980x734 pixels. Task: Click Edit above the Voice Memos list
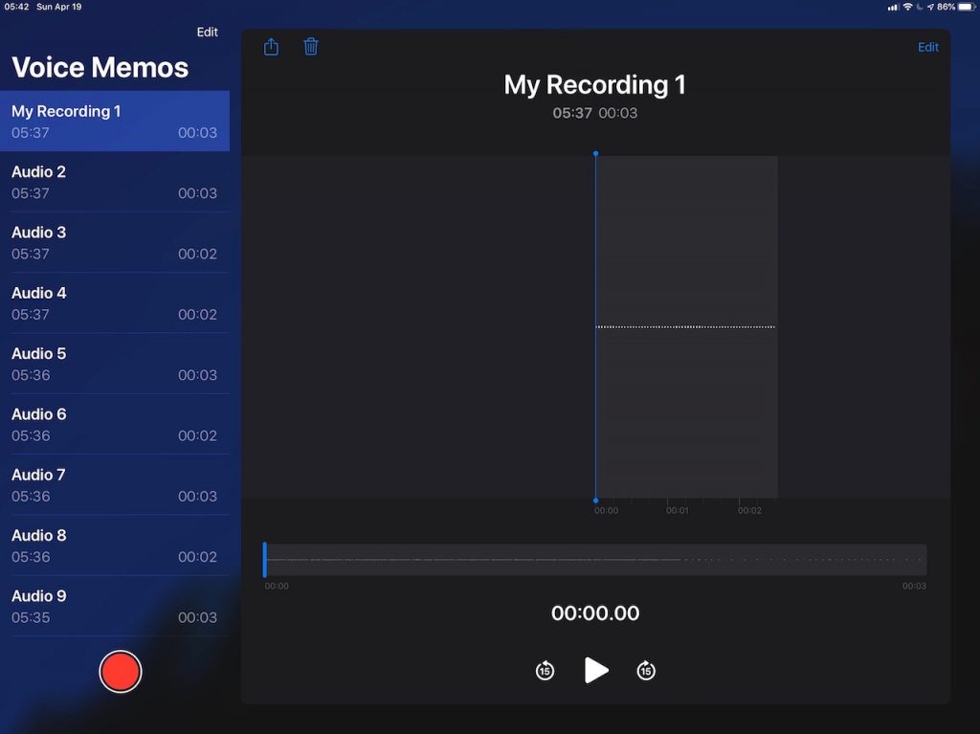(x=208, y=33)
